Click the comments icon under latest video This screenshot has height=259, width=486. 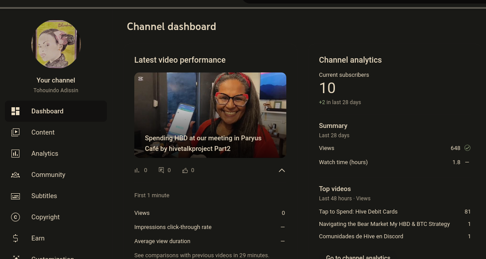[161, 170]
